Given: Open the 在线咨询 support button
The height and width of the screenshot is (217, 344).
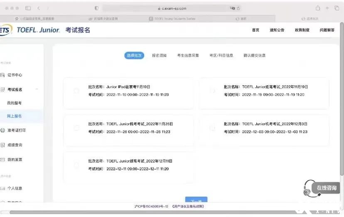Looking at the screenshot, I should click(x=327, y=188).
